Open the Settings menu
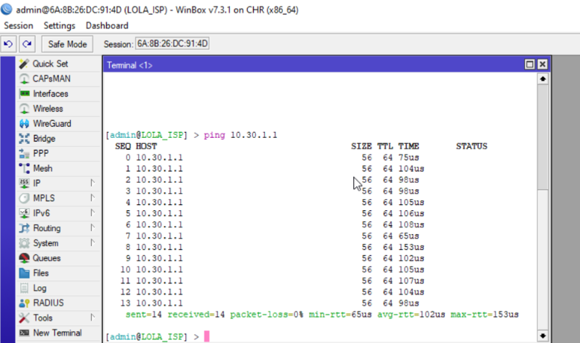This screenshot has height=343, width=580. pyautogui.click(x=59, y=25)
